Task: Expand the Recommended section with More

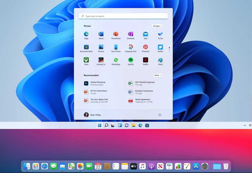Action: [x=158, y=75]
